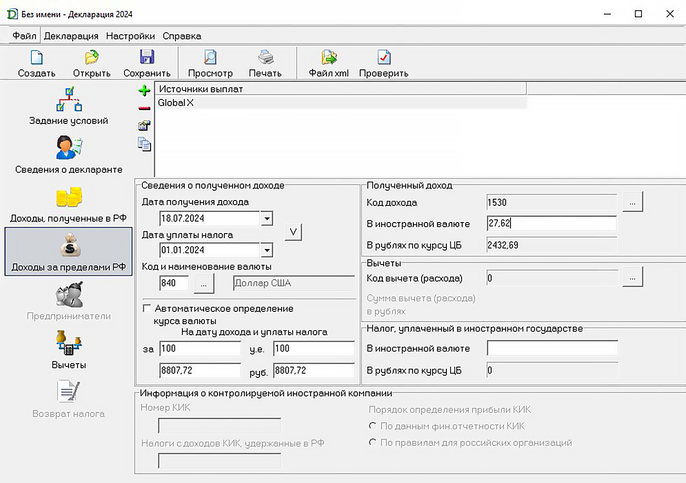Copy payment source icon

pos(144,144)
